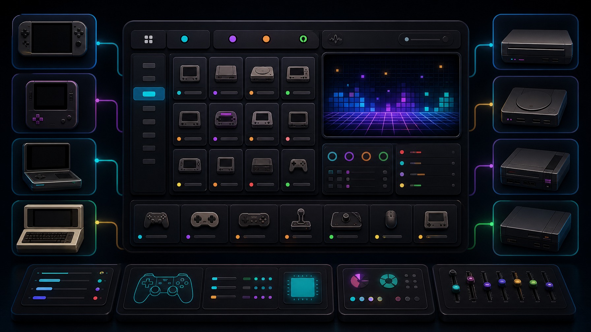Click the cyan fader knob in the mixer
This screenshot has height=332, width=591.
coord(456,288)
